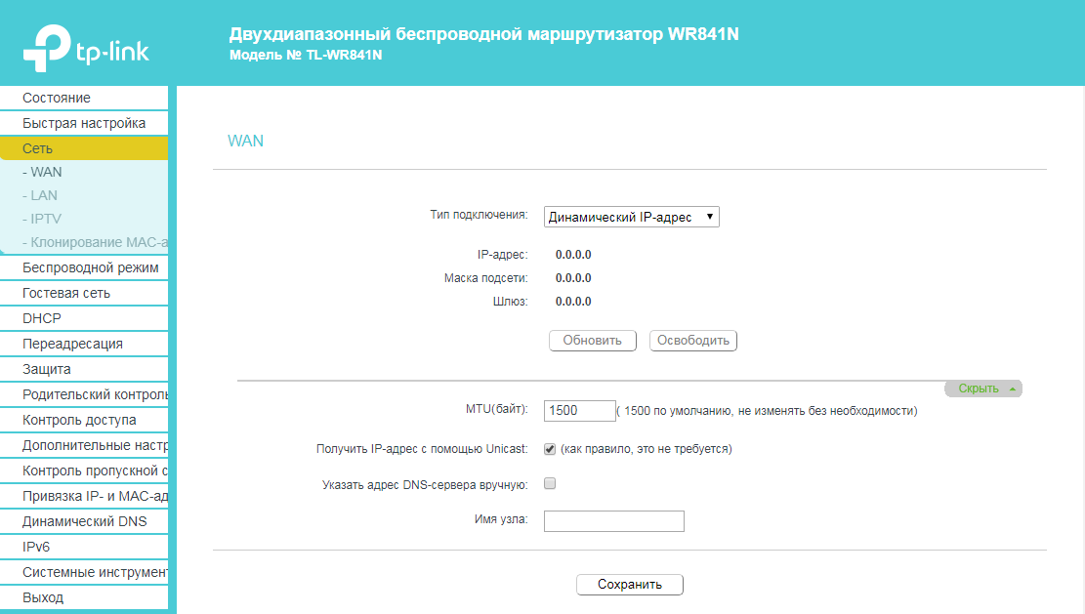1085x614 pixels.
Task: Open the Состояние menu item
Action: click(x=84, y=98)
